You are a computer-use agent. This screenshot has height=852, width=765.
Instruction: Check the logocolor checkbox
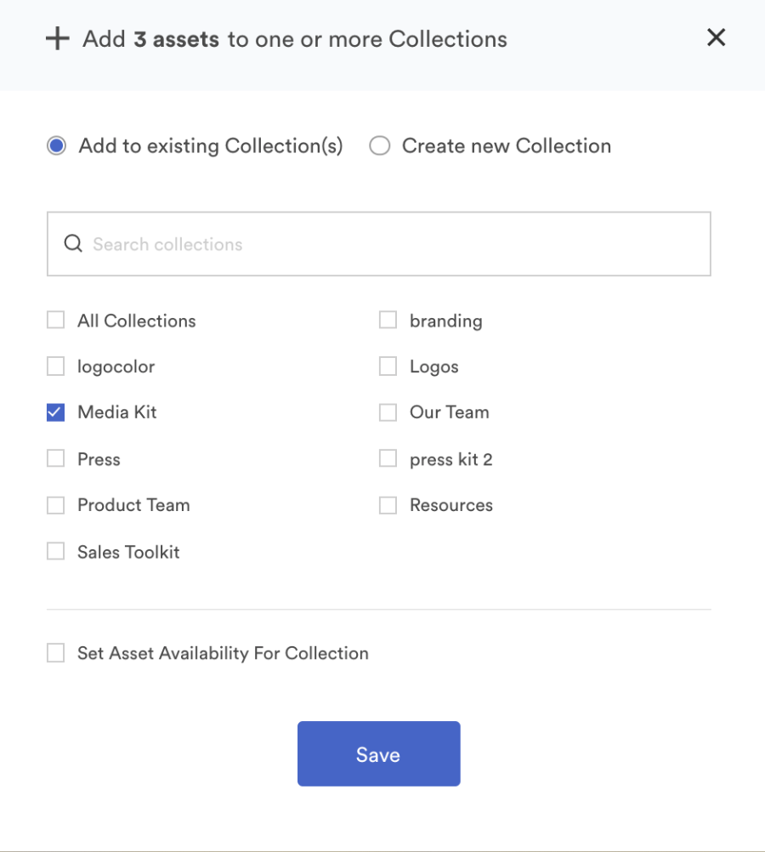[55, 366]
